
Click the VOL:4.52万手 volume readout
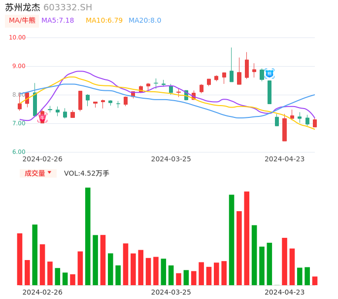point(87,173)
